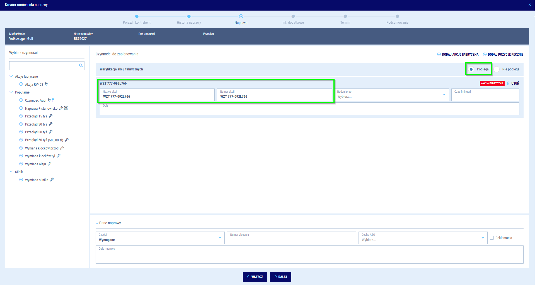The image size is (535, 285).
Task: Collapse the Dane naprawy section
Action: (97, 223)
